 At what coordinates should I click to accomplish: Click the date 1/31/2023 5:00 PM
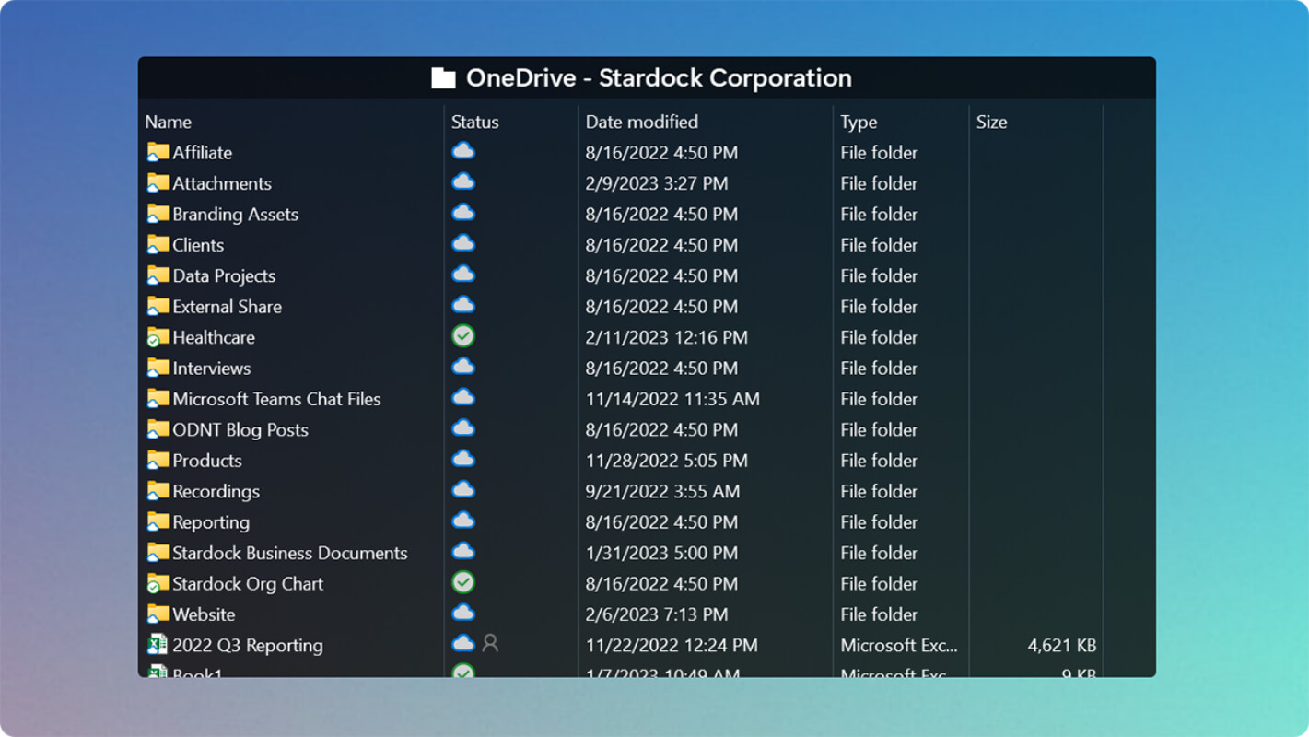(661, 553)
